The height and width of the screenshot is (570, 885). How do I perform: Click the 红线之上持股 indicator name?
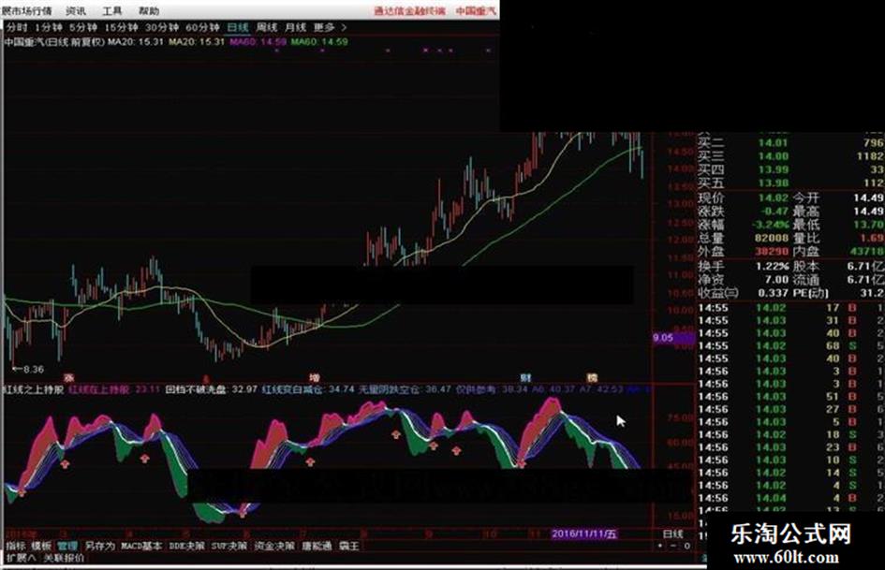pos(34,389)
